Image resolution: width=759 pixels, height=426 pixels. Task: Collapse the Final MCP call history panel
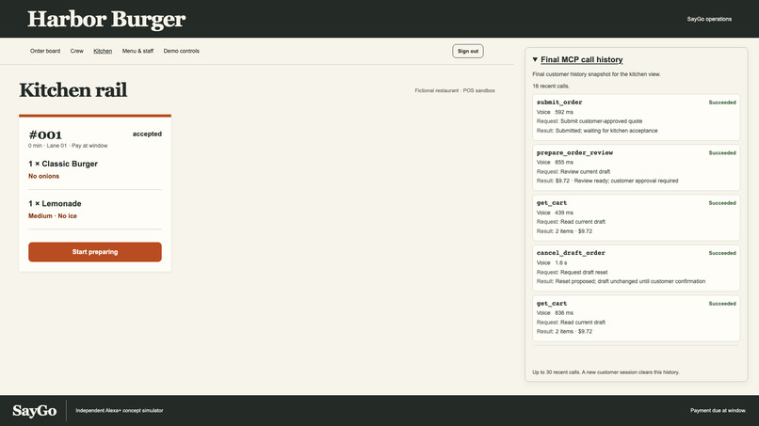click(x=535, y=59)
